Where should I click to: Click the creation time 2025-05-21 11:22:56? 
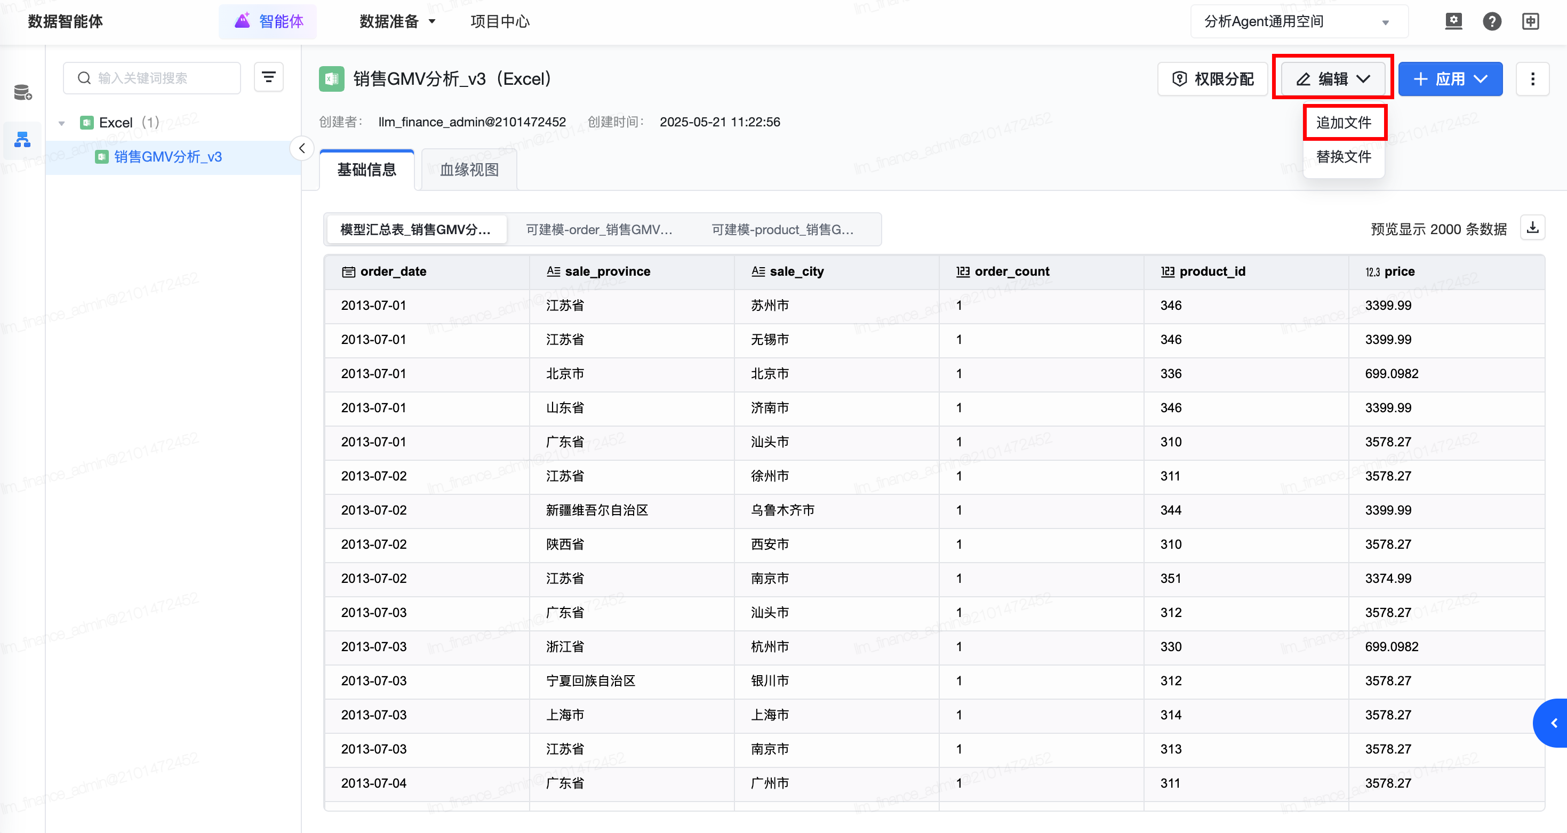(719, 122)
